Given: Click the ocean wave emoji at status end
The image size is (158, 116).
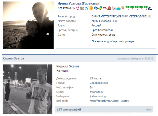Looking at the screenshot, I should [x=150, y=8].
